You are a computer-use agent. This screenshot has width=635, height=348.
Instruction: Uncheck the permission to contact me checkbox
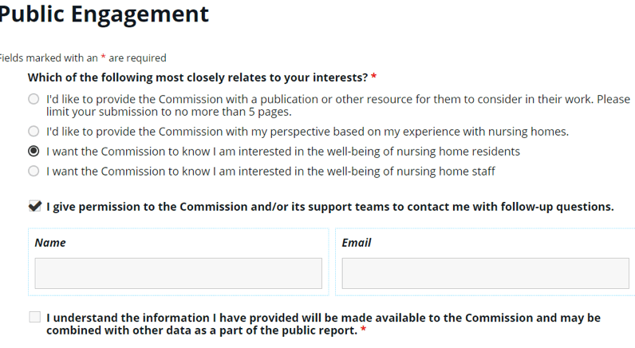pyautogui.click(x=34, y=207)
